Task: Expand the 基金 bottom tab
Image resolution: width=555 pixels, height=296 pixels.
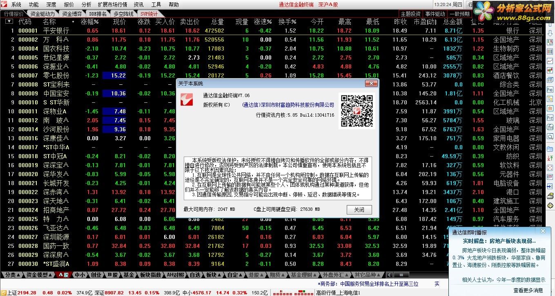Action: 129,275
